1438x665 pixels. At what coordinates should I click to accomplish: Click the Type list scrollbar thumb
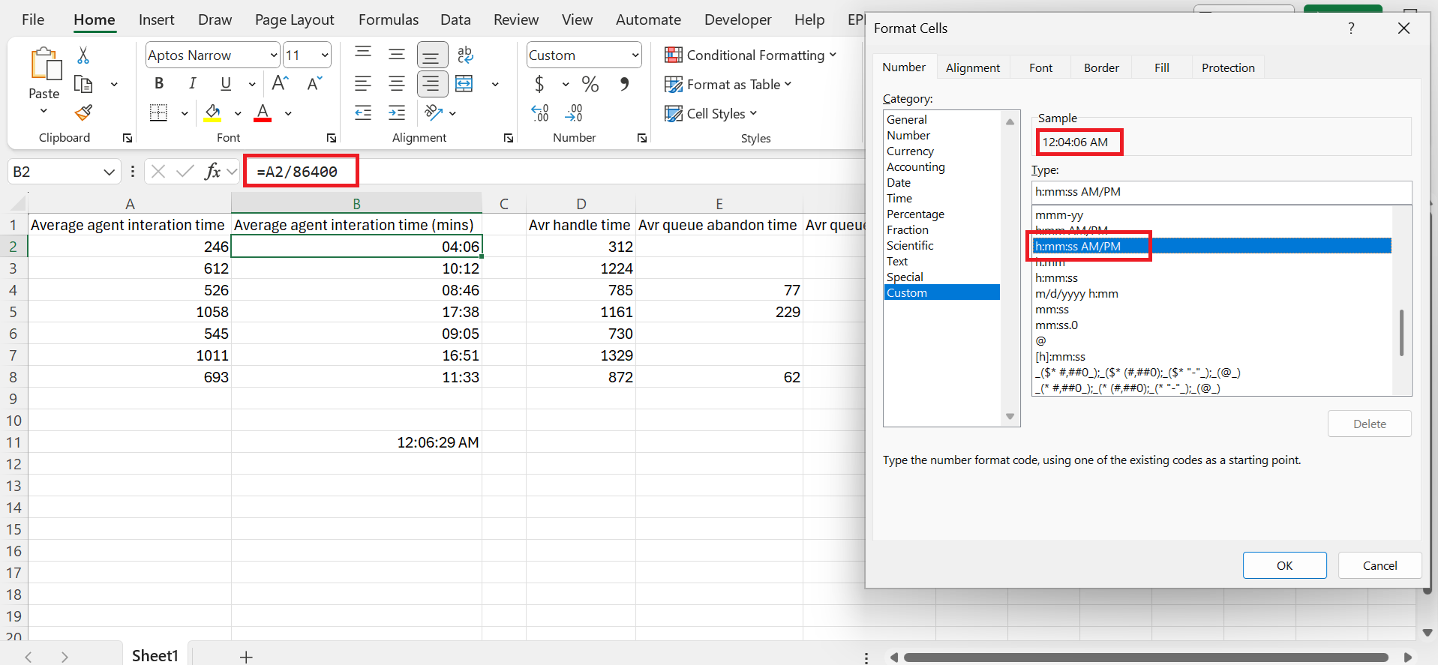click(1401, 332)
